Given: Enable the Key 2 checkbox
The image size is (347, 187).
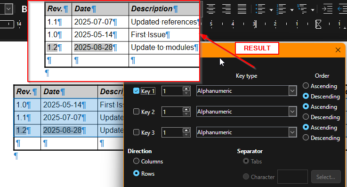Looking at the screenshot, I should click(x=136, y=112).
